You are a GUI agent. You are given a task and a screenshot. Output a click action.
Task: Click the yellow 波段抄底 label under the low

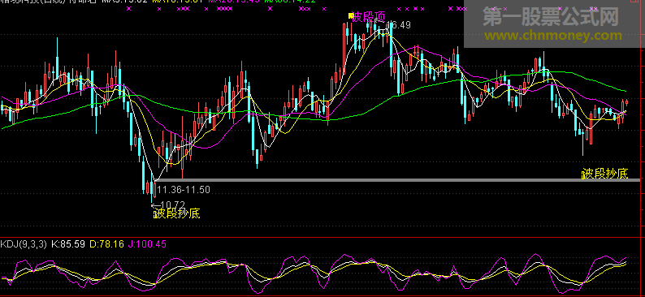pos(177,213)
